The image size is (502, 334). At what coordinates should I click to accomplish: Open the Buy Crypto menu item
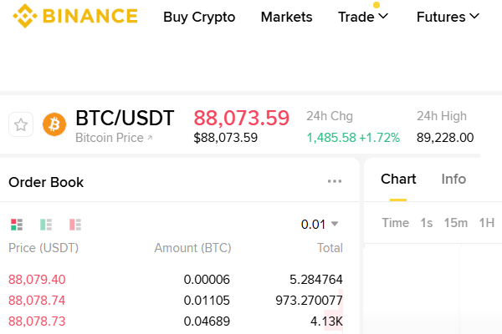pyautogui.click(x=199, y=17)
